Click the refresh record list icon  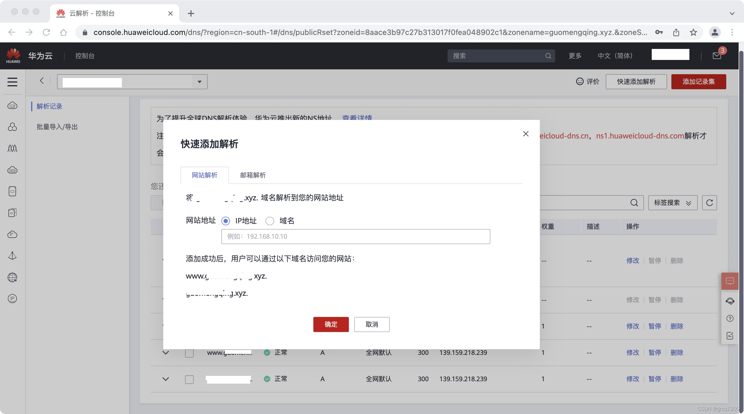709,203
